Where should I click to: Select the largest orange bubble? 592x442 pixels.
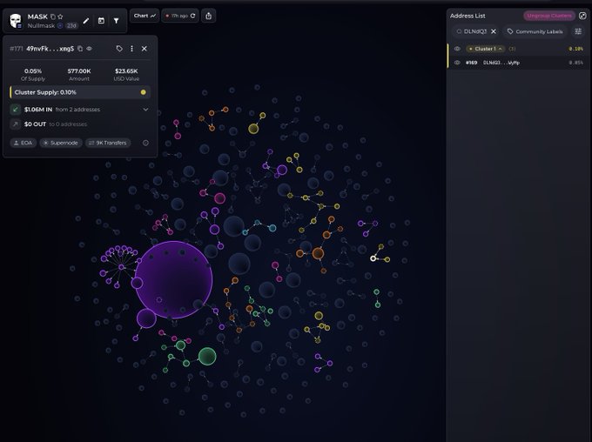click(x=318, y=253)
